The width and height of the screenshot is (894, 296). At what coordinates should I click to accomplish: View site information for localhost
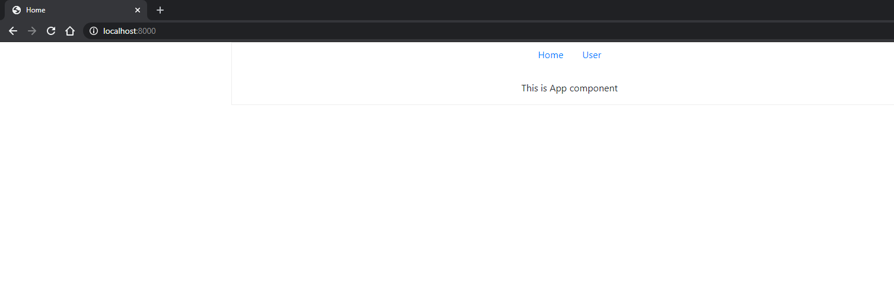93,31
